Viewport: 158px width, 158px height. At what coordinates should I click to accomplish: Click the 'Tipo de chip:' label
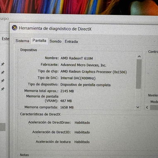[x=48, y=71]
